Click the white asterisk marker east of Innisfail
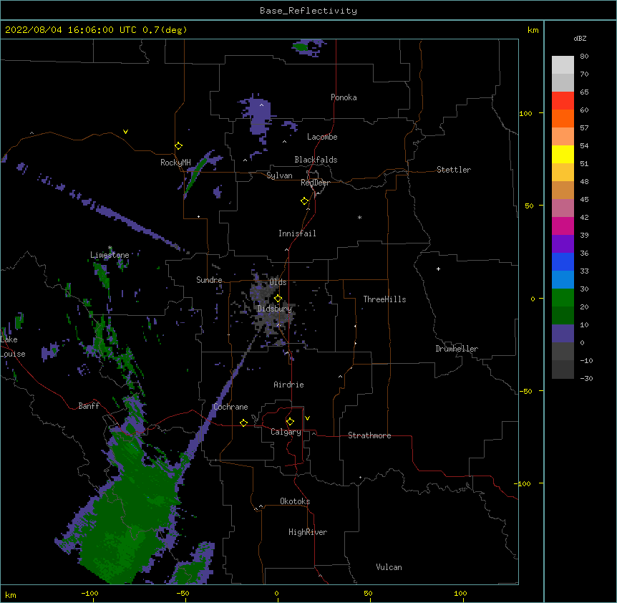This screenshot has width=617, height=603. point(359,217)
